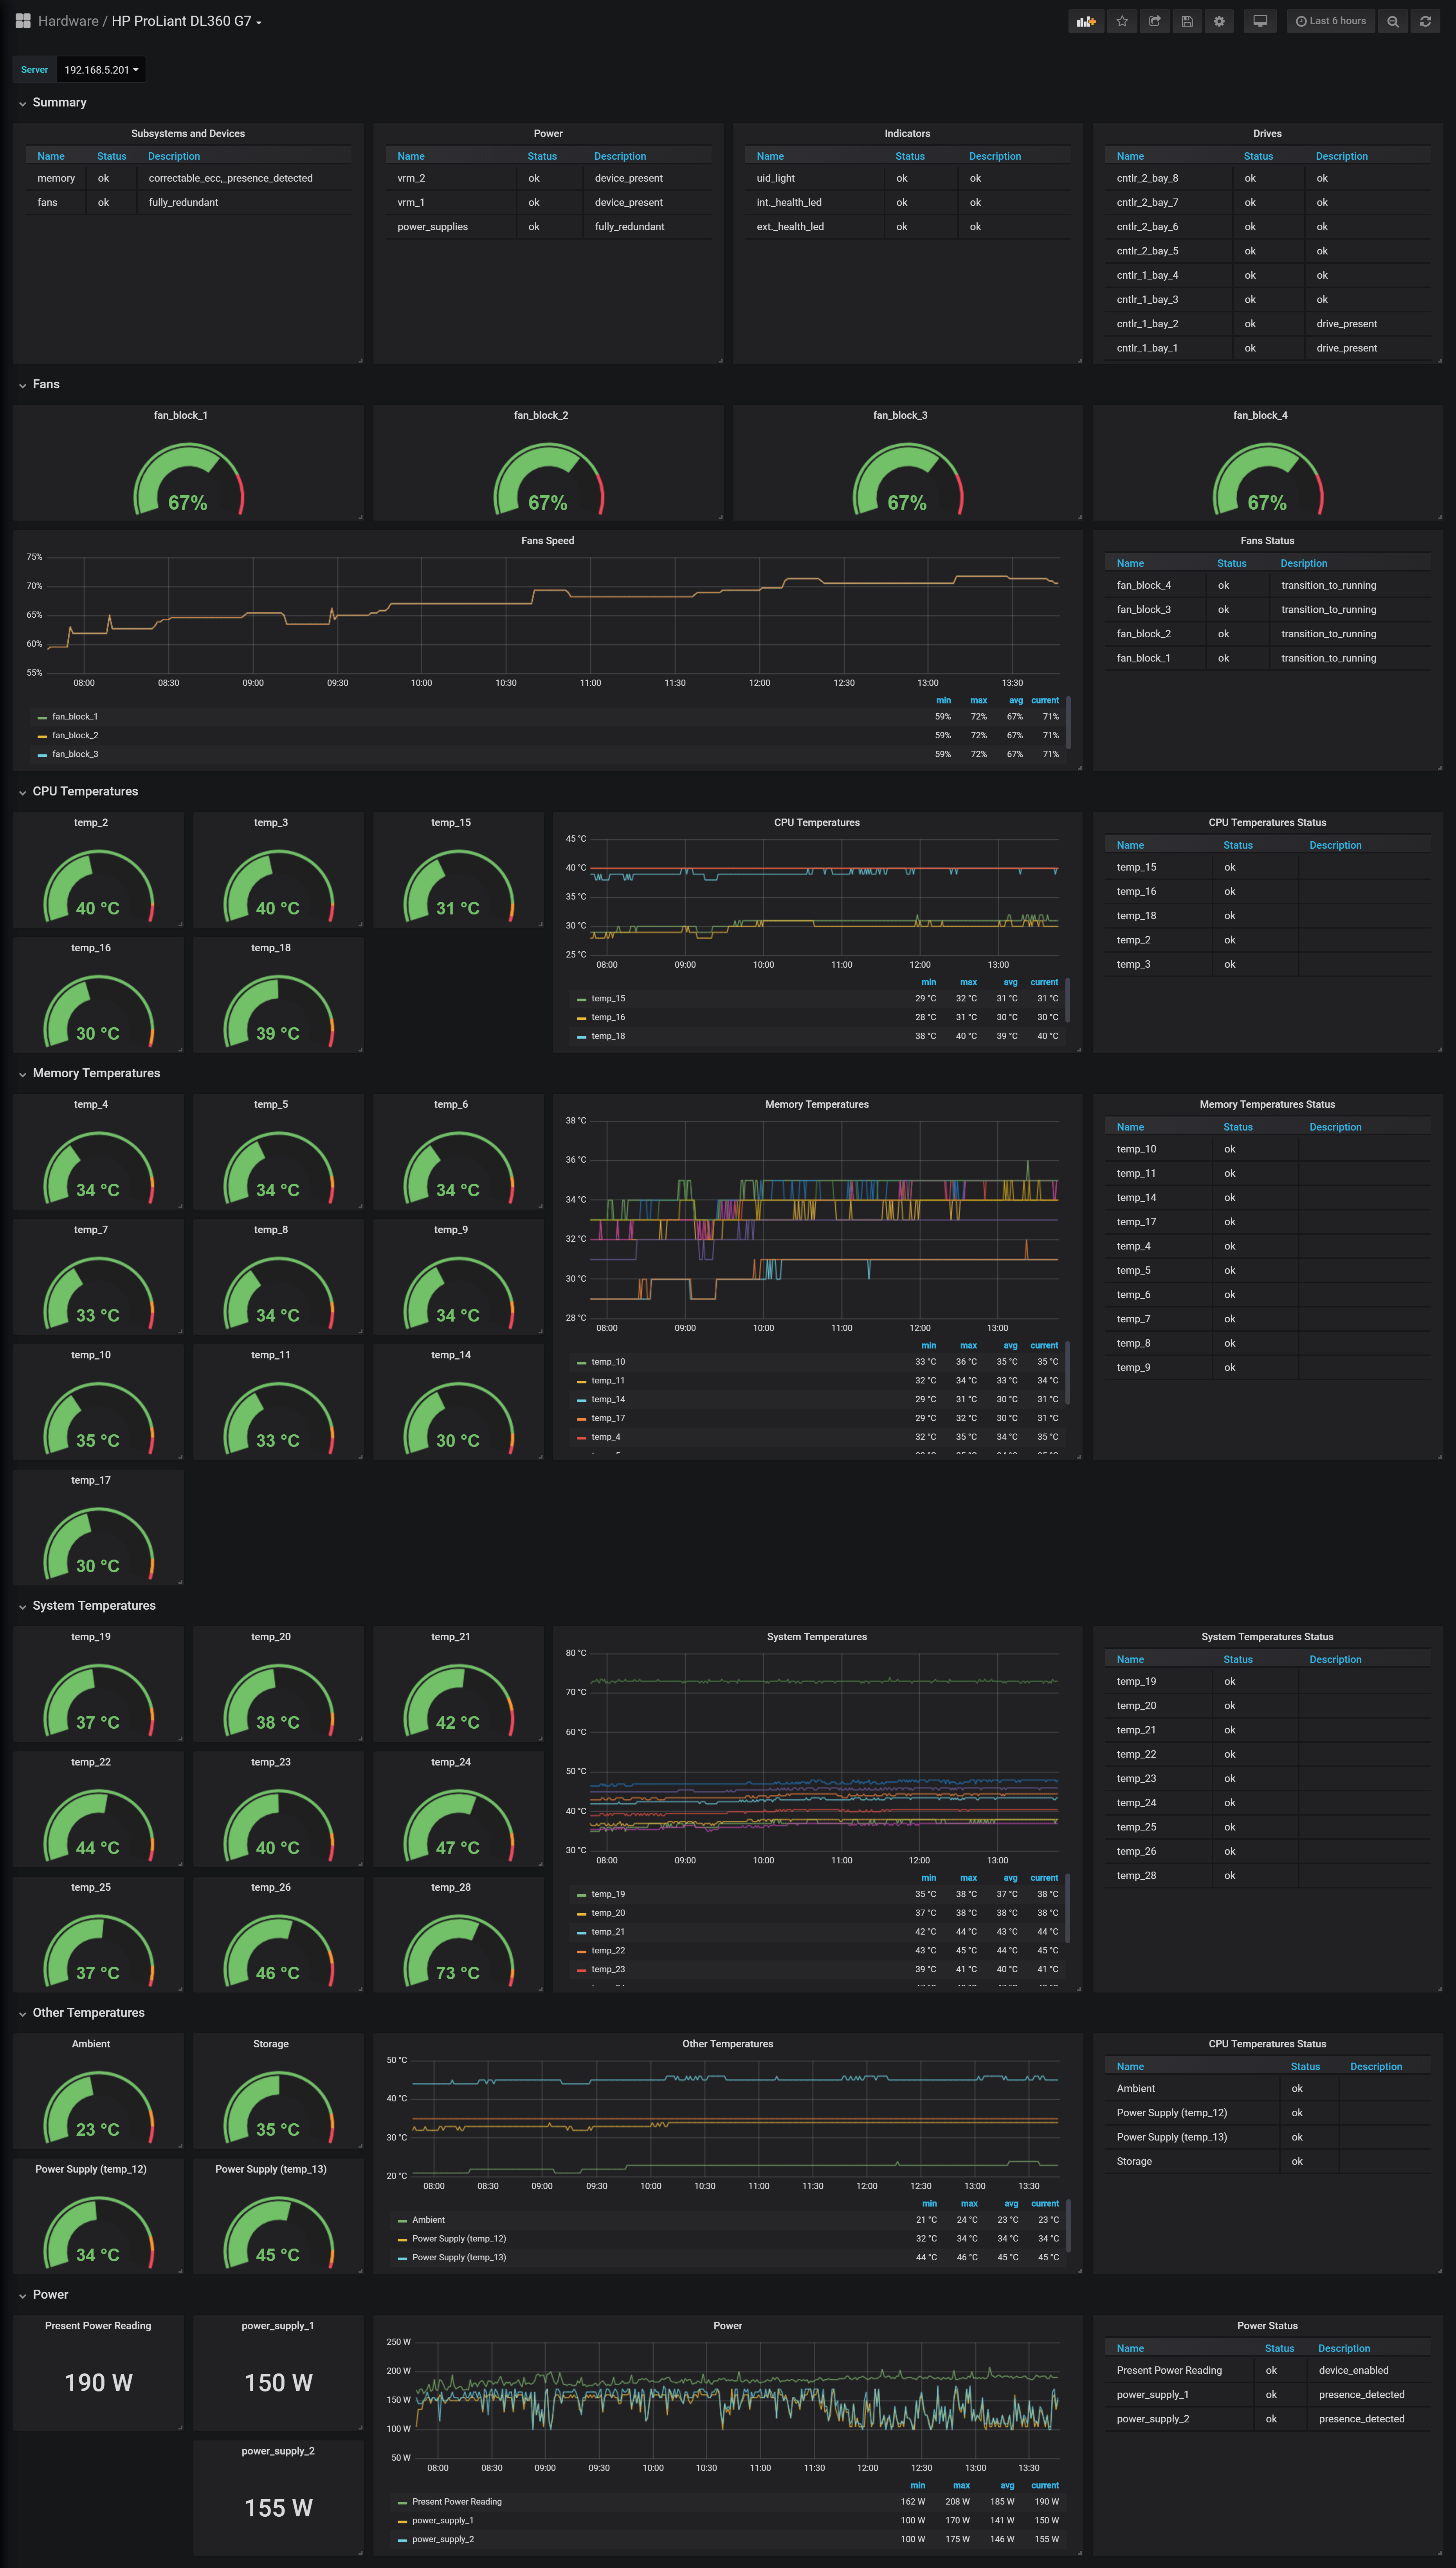Sort CPU Temperatures legend by current column
Image resolution: width=1456 pixels, height=2568 pixels.
tap(1044, 983)
